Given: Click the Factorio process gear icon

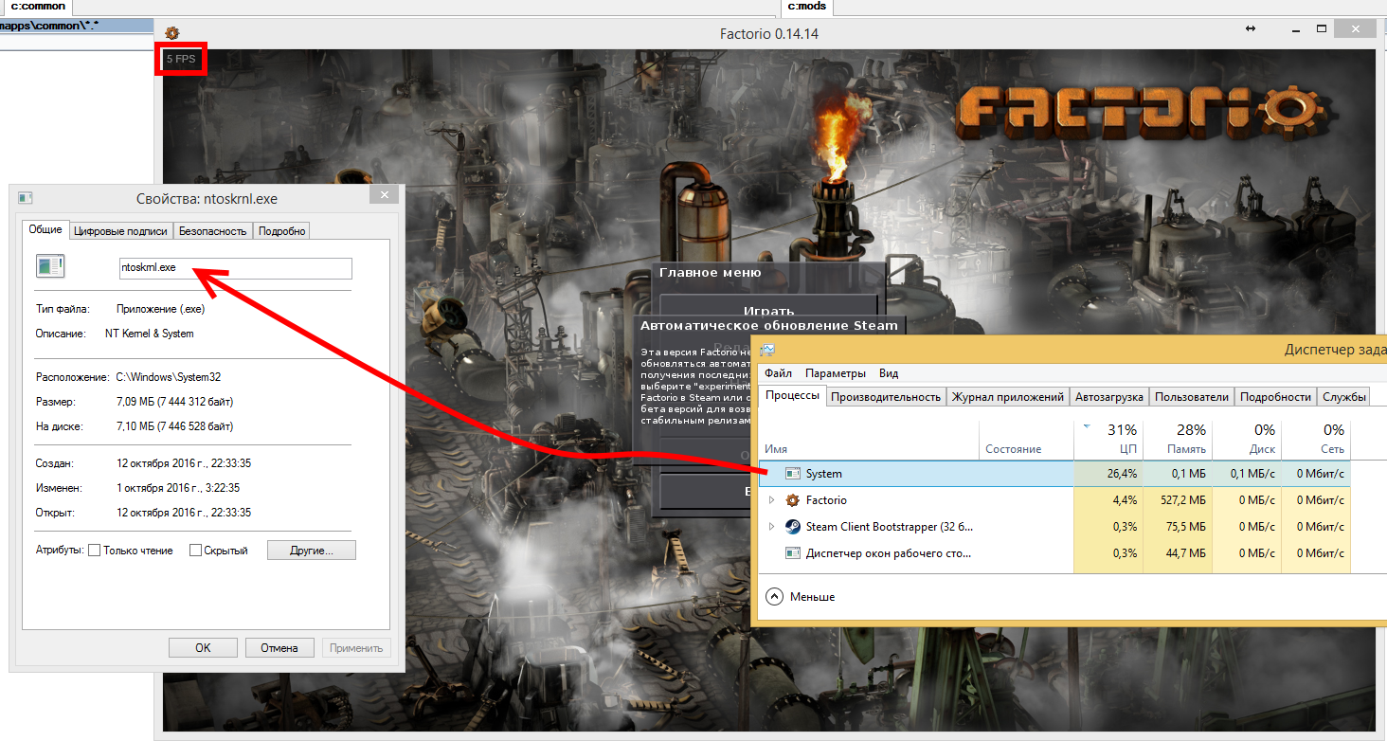Looking at the screenshot, I should (793, 500).
